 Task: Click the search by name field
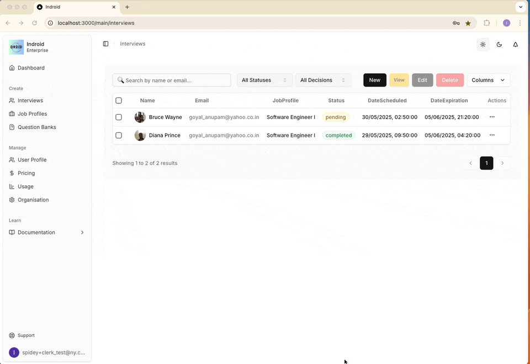(x=176, y=80)
